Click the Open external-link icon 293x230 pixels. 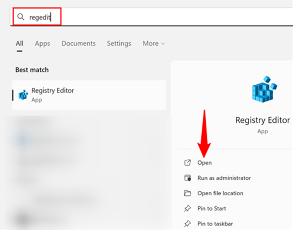(188, 162)
